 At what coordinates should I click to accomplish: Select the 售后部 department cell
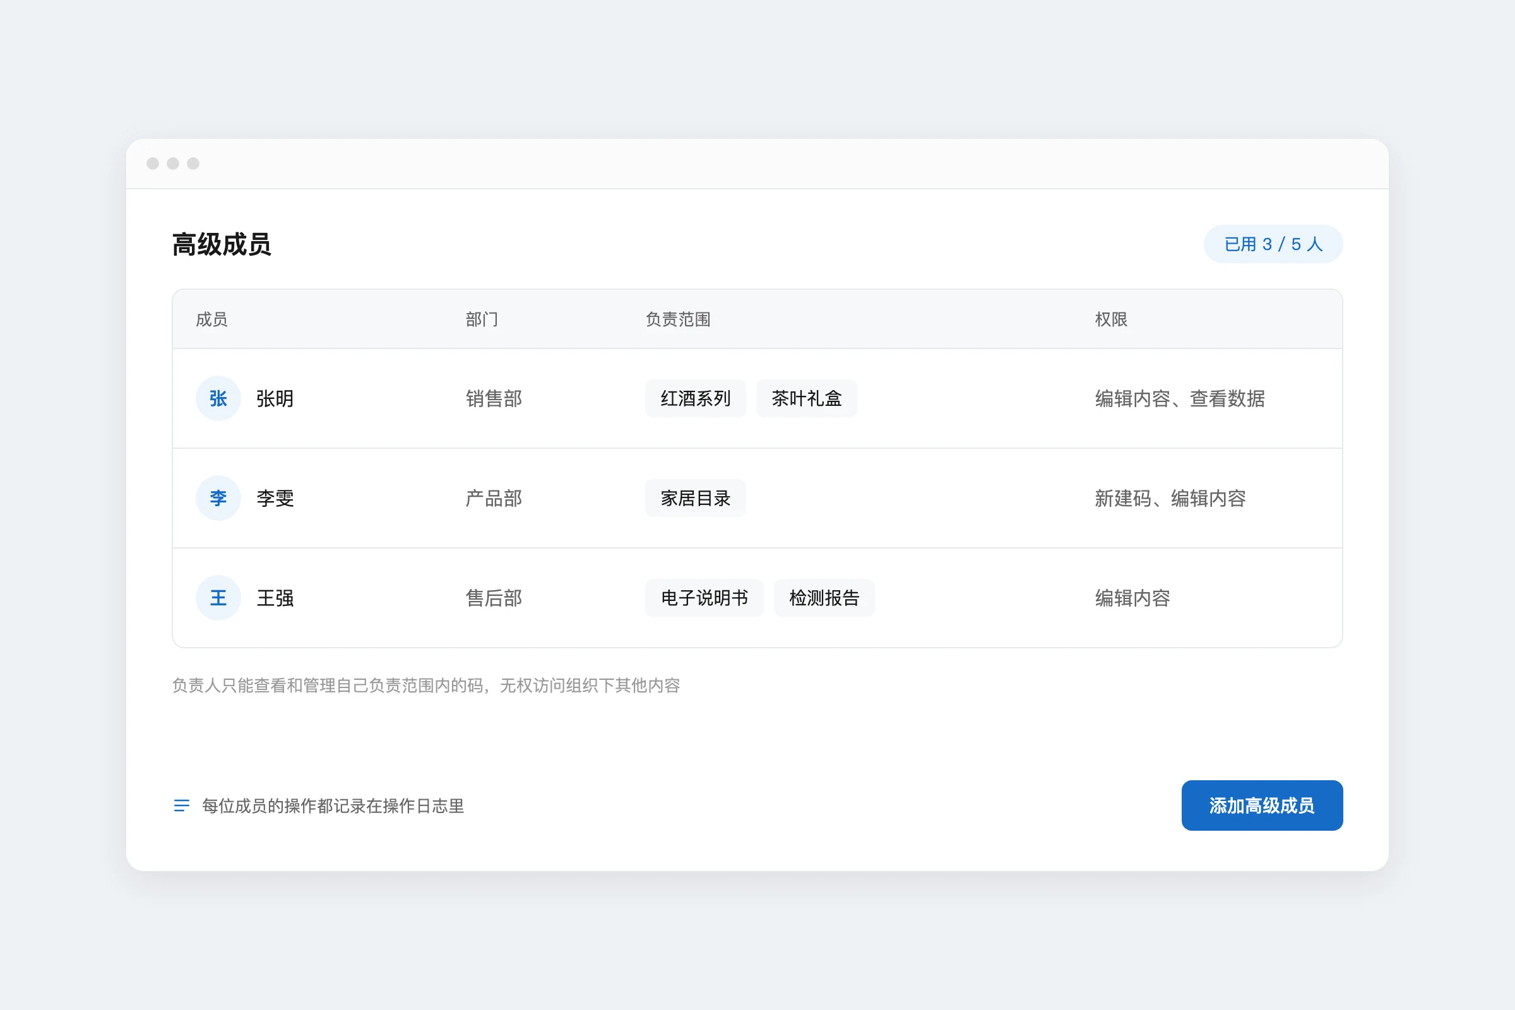pyautogui.click(x=494, y=598)
